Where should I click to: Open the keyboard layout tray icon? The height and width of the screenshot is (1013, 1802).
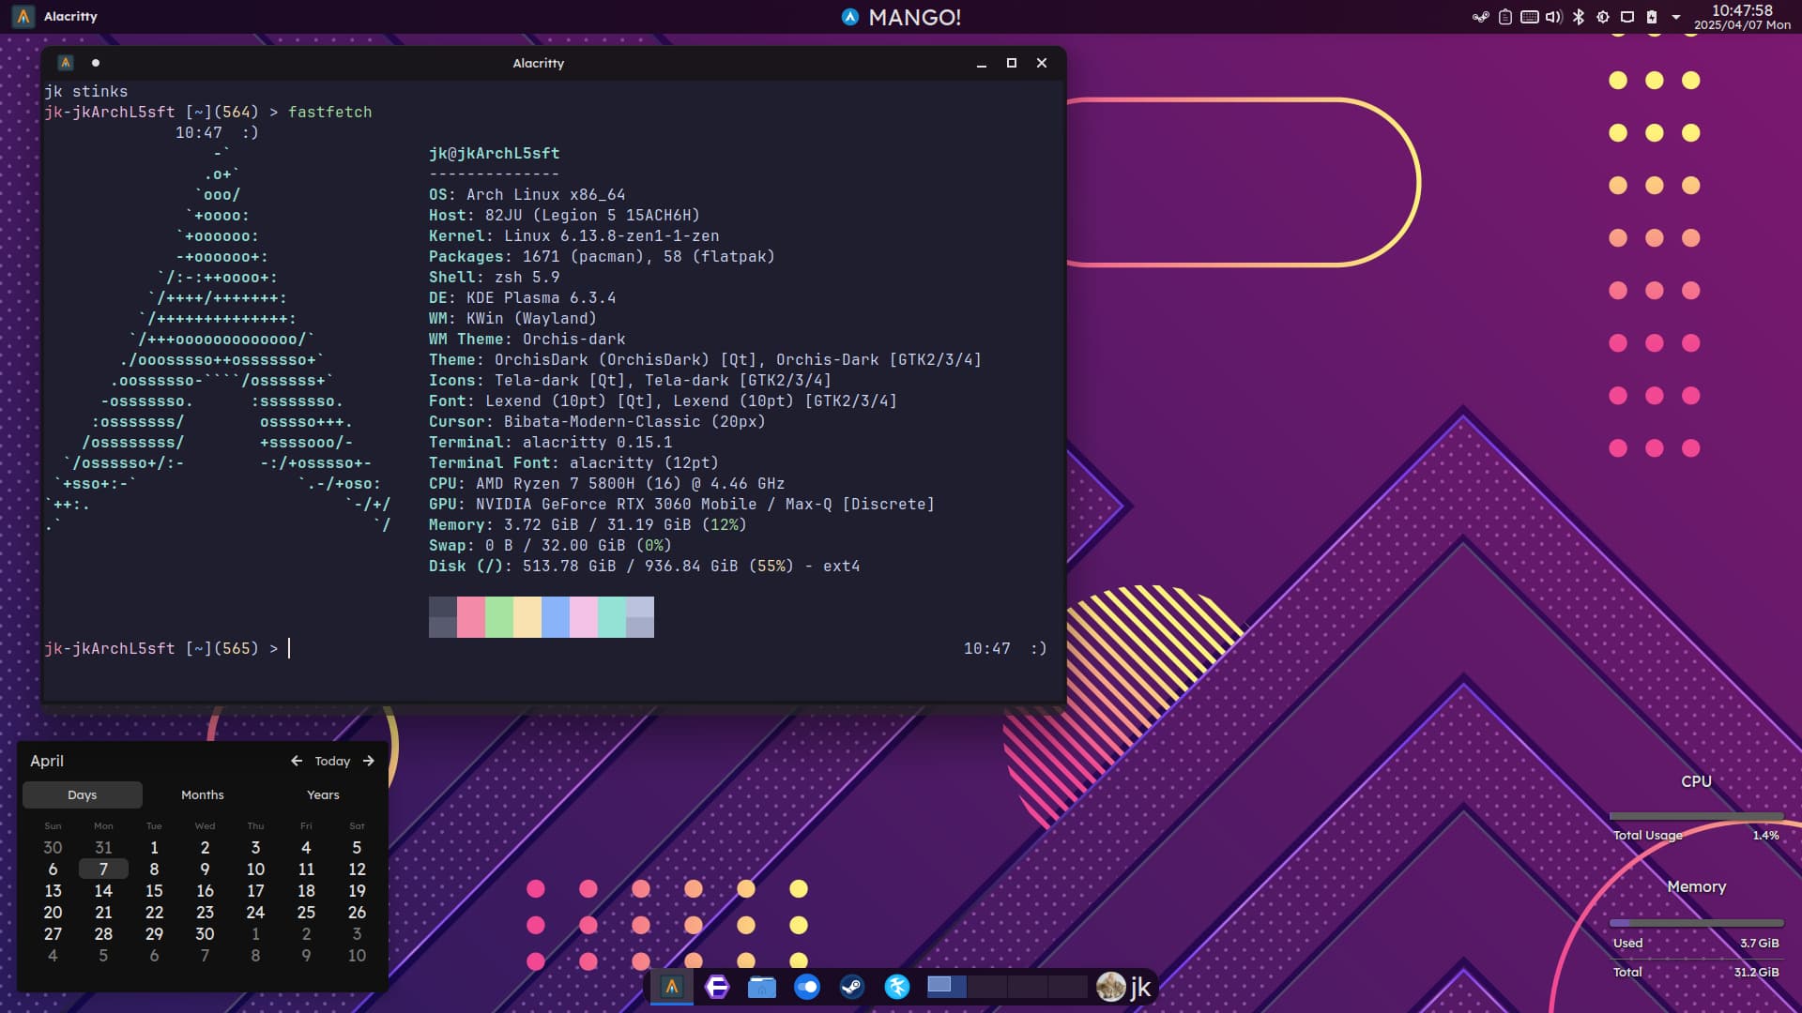[1530, 17]
